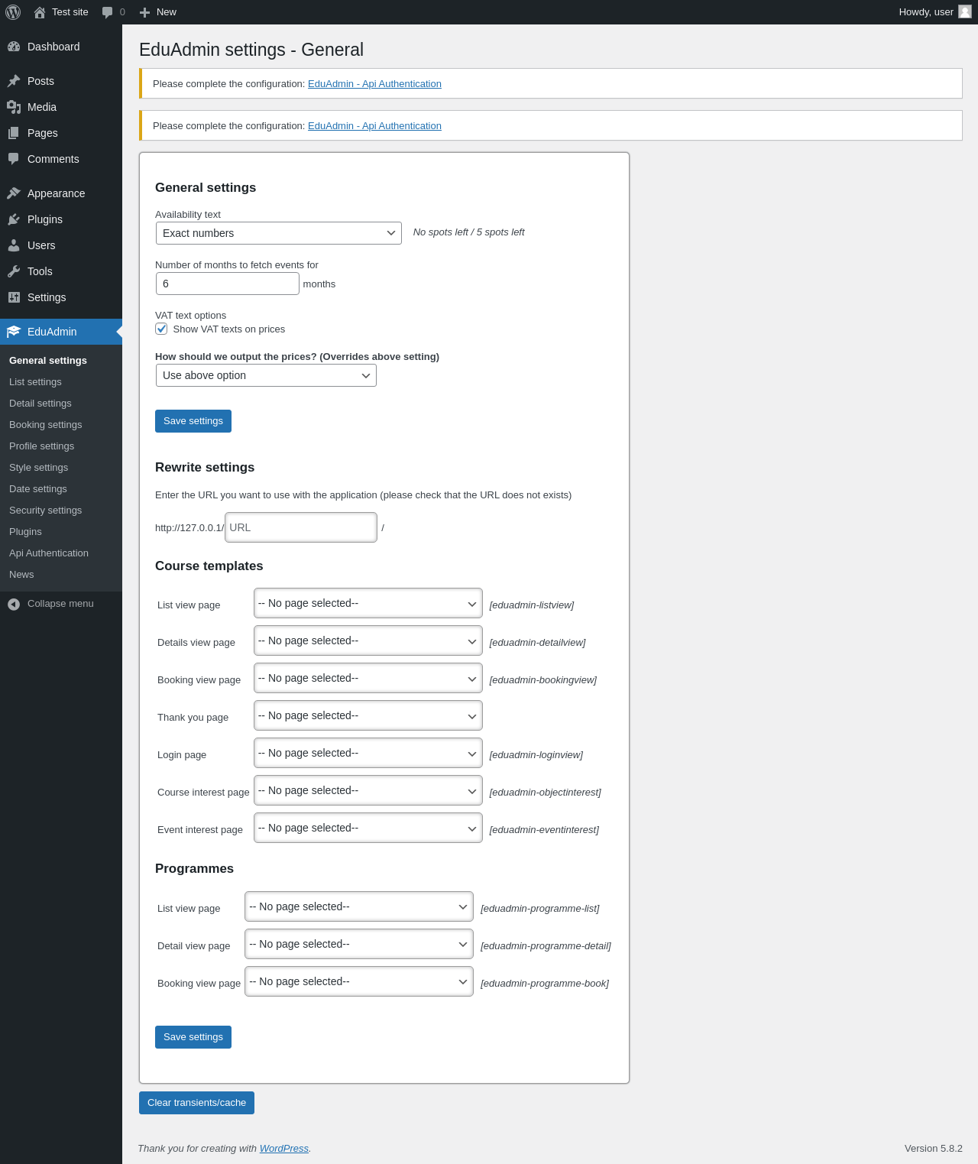Viewport: 978px width, 1164px height.
Task: Open Media library icon in sidebar
Action: [x=14, y=107]
